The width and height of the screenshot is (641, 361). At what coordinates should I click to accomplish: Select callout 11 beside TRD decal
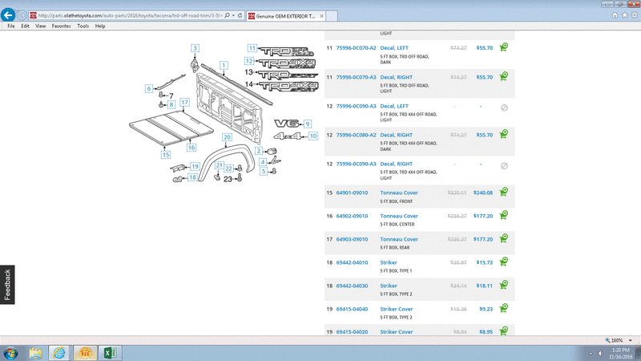[x=252, y=48]
